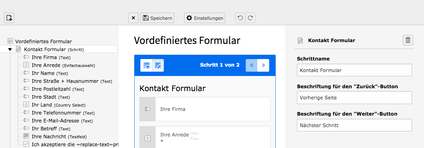The width and height of the screenshot is (424, 148).
Task: Go to next step double-chevron
Action: coord(263,65)
